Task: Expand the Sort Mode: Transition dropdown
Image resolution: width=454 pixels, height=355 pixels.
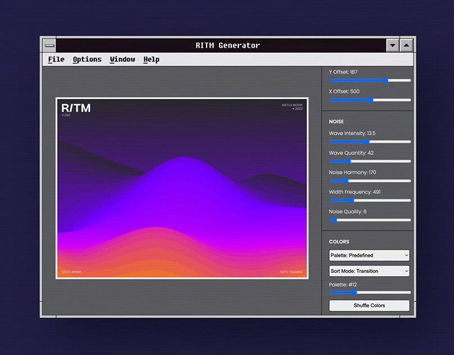Action: (x=369, y=271)
